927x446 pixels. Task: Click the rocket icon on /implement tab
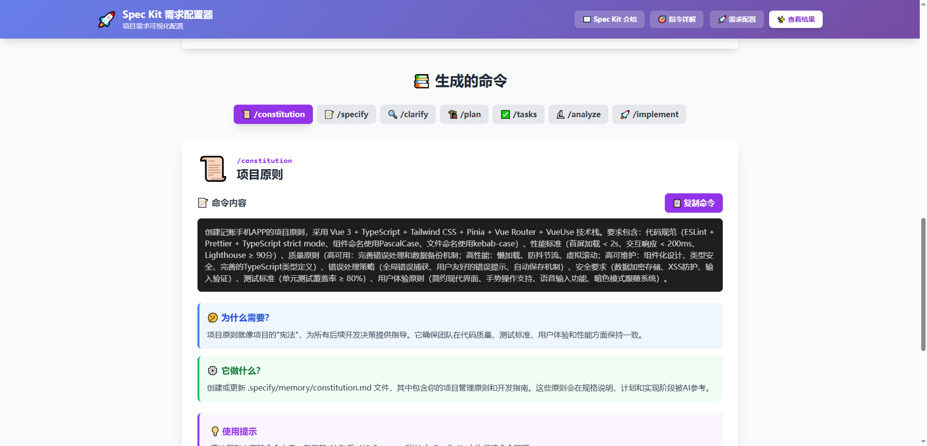tap(625, 114)
